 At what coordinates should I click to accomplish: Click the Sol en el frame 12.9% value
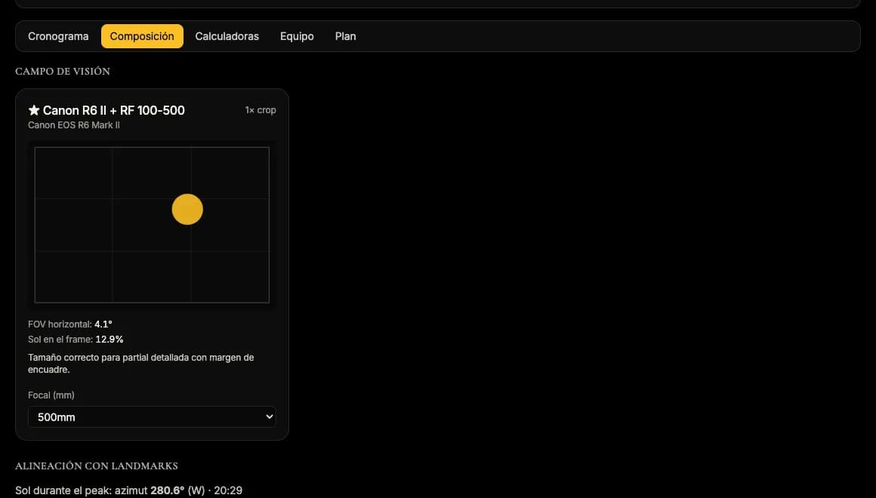pos(109,340)
